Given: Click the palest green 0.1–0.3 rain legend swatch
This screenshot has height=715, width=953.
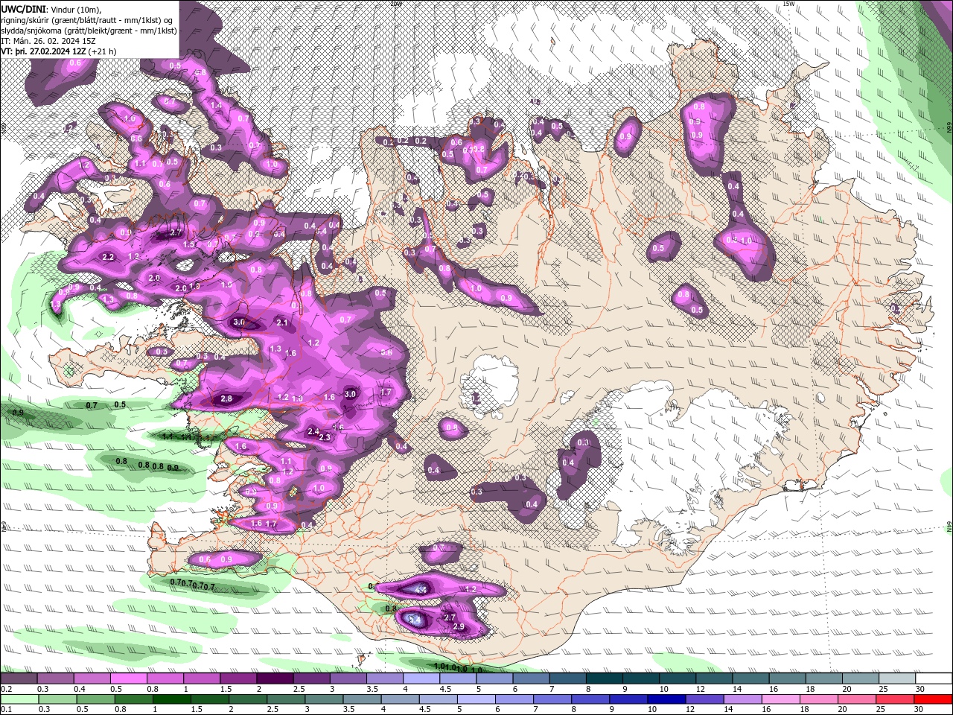Looking at the screenshot, I should pyautogui.click(x=19, y=699).
